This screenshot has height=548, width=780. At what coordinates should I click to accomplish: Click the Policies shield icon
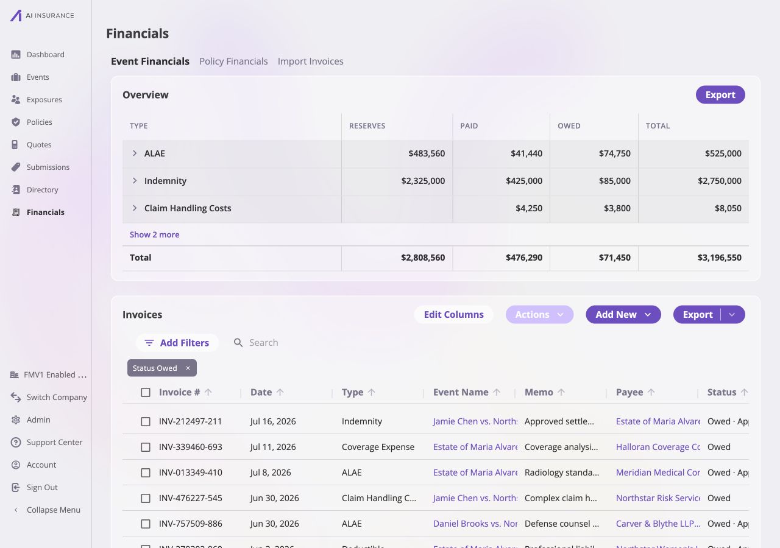tap(16, 122)
